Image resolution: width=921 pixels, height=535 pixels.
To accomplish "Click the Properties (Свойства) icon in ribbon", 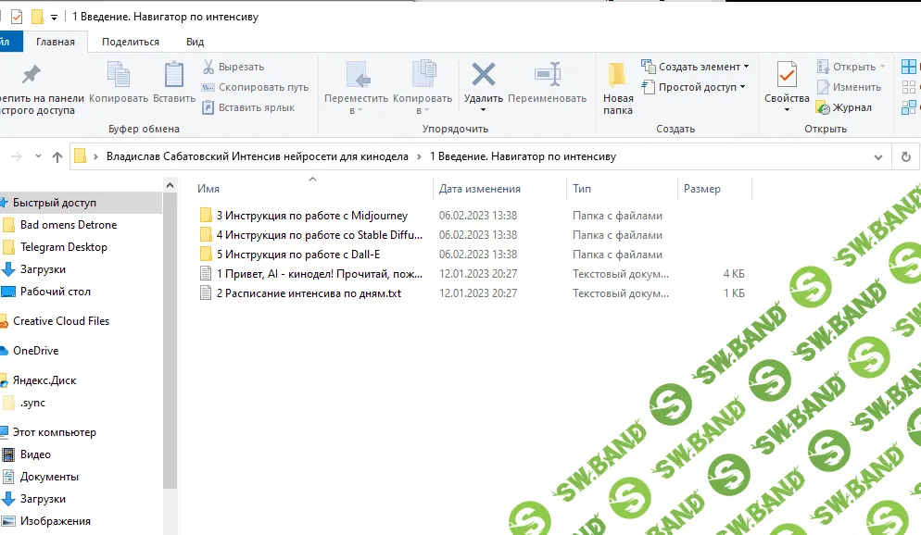I will point(787,79).
